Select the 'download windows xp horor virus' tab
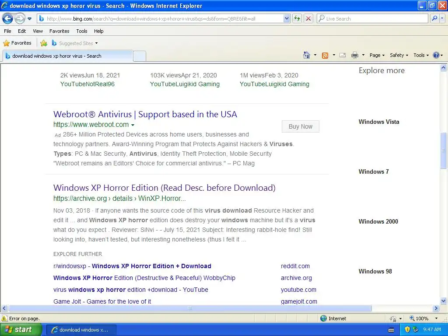This screenshot has width=448, height=336. point(68,56)
